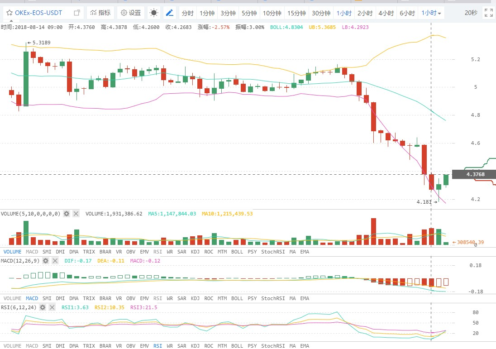Screen dimensions: 496x349
Task: Activate the pencil drawing tool
Action: pos(170,13)
